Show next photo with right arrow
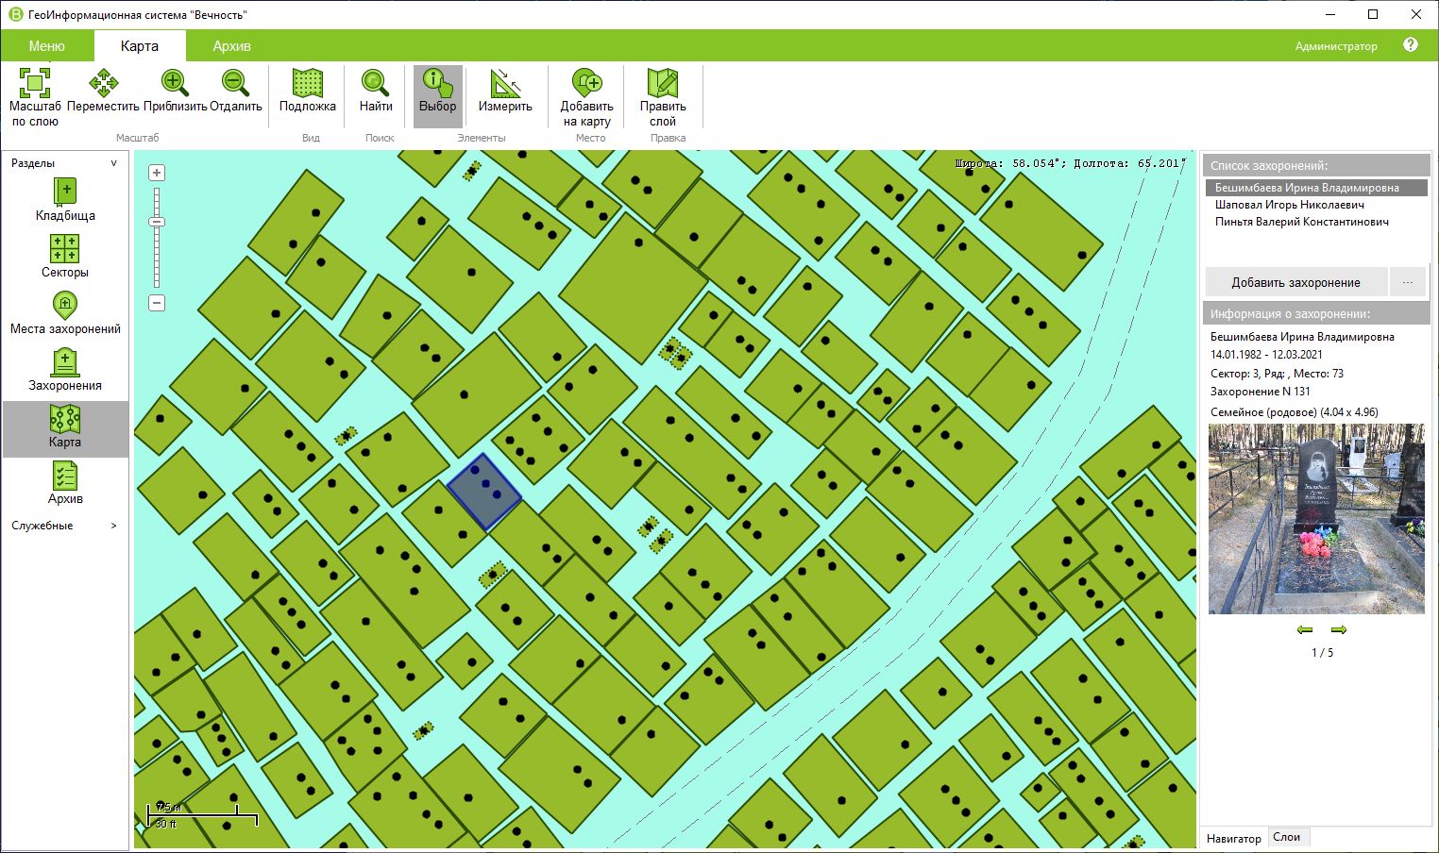The image size is (1439, 853). click(1338, 629)
